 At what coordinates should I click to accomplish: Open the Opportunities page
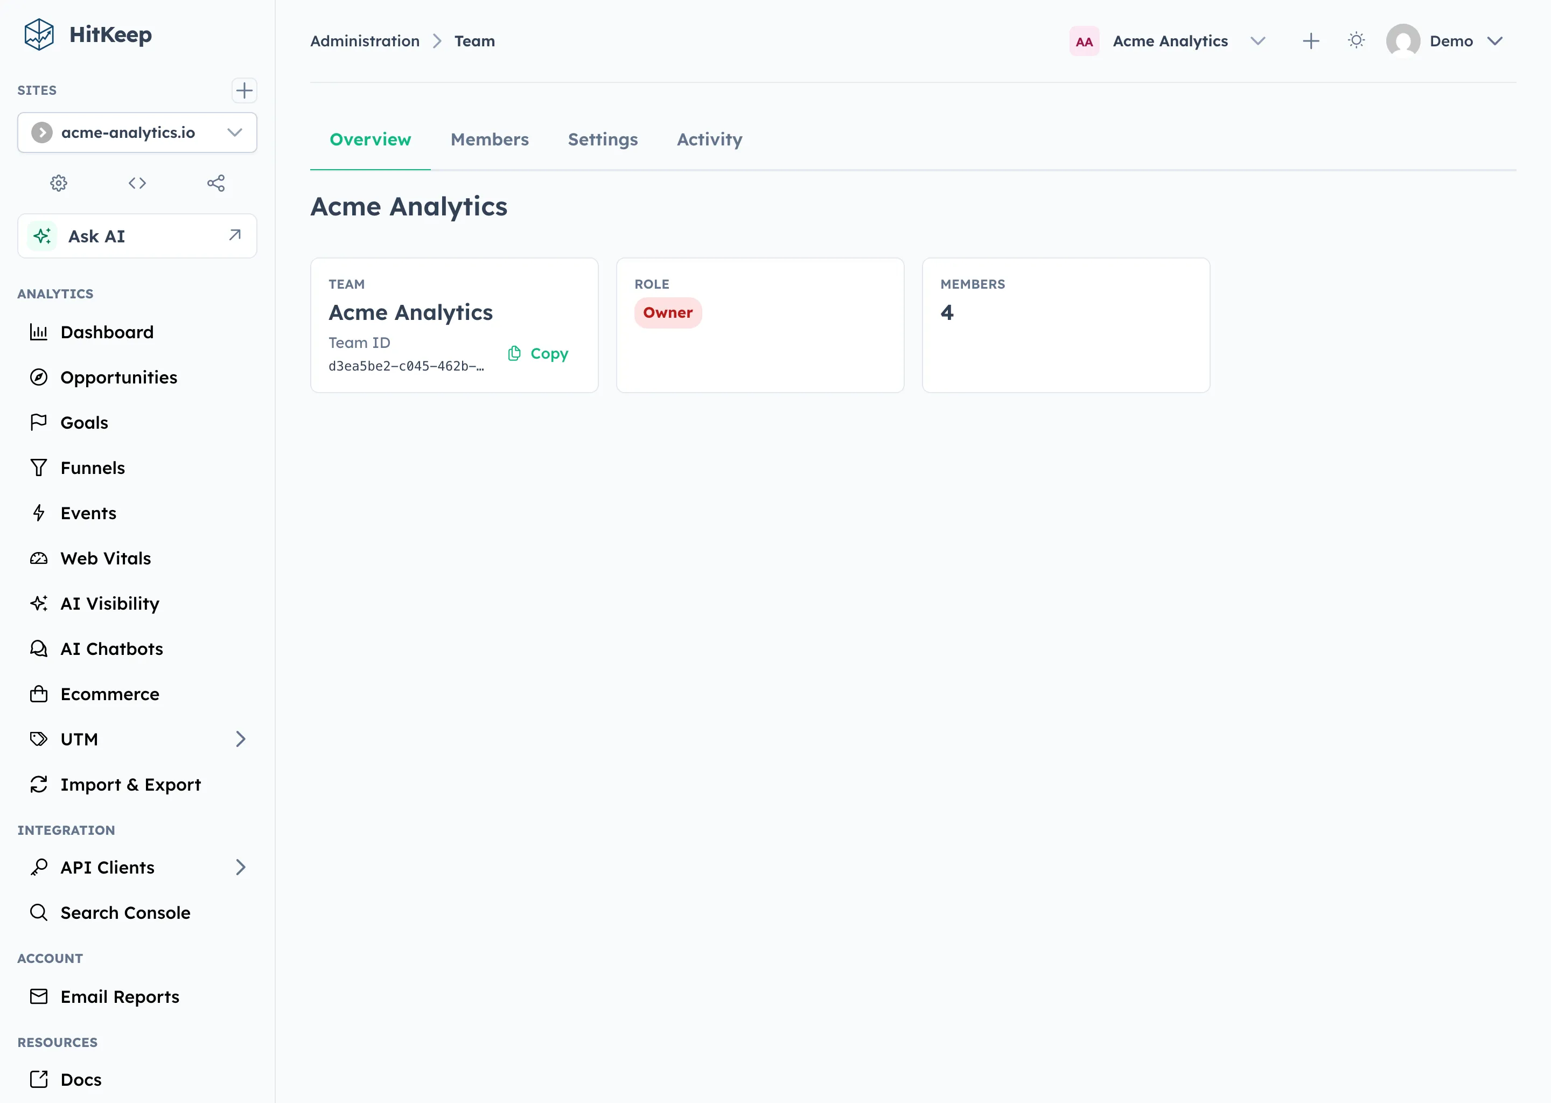click(137, 377)
